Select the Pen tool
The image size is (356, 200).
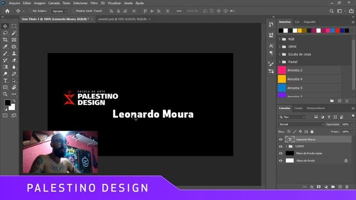[x=14, y=74]
